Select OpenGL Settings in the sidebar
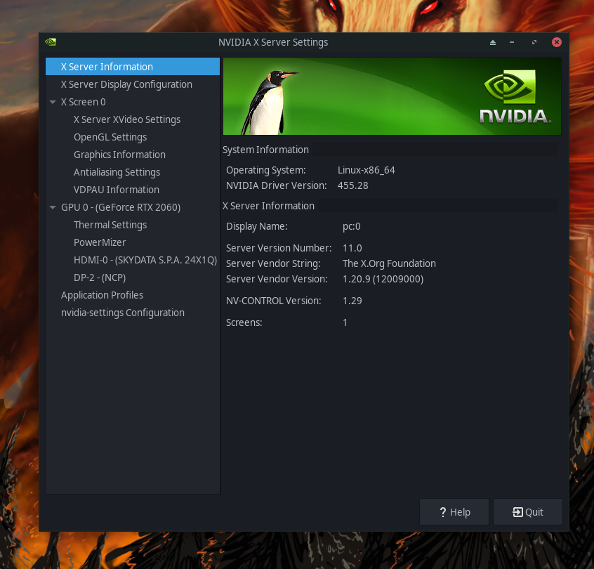Screen dimensions: 594x569 click(x=110, y=137)
